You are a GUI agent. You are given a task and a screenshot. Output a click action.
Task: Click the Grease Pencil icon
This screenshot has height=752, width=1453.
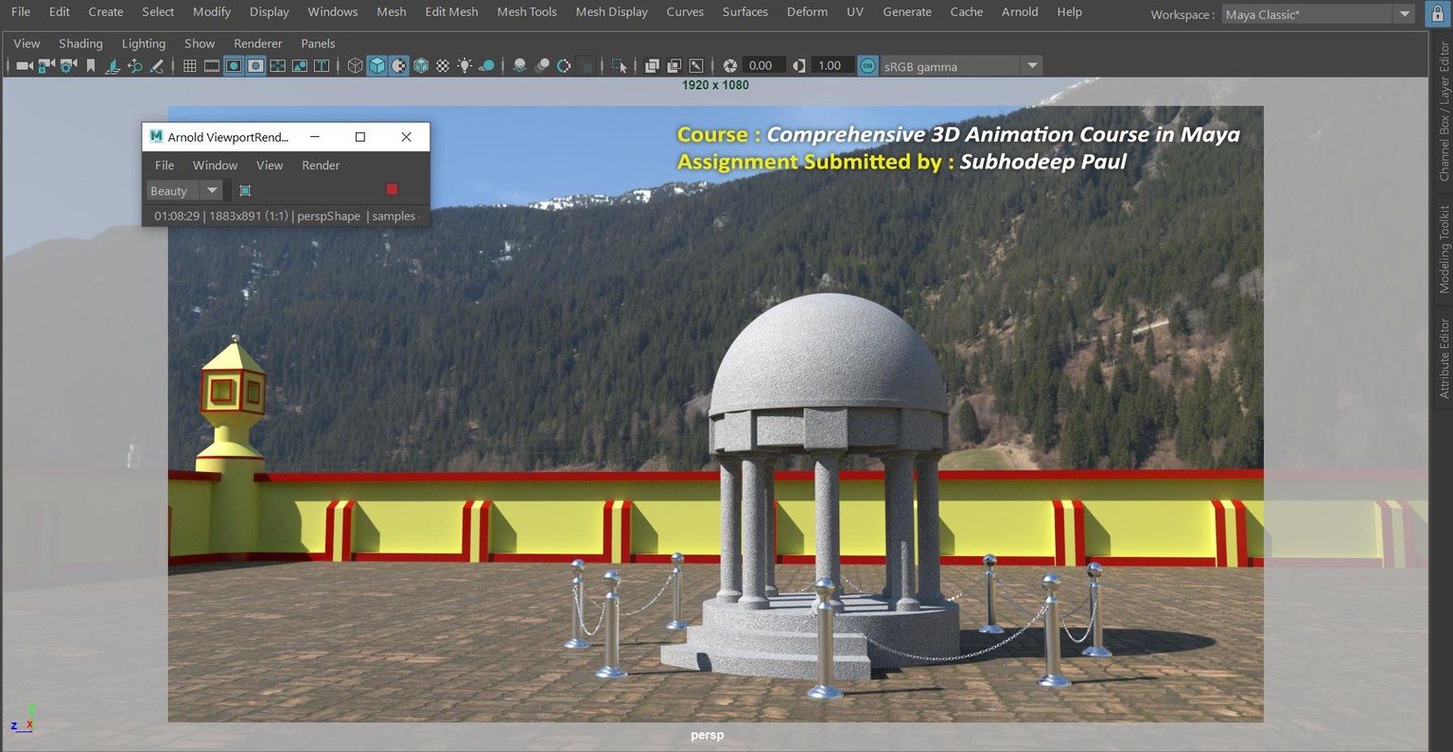tap(157, 65)
